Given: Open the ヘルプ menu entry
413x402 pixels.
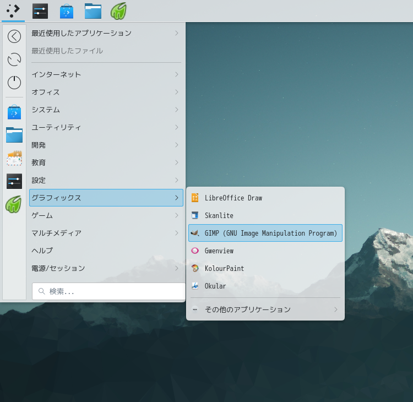Looking at the screenshot, I should (x=106, y=251).
